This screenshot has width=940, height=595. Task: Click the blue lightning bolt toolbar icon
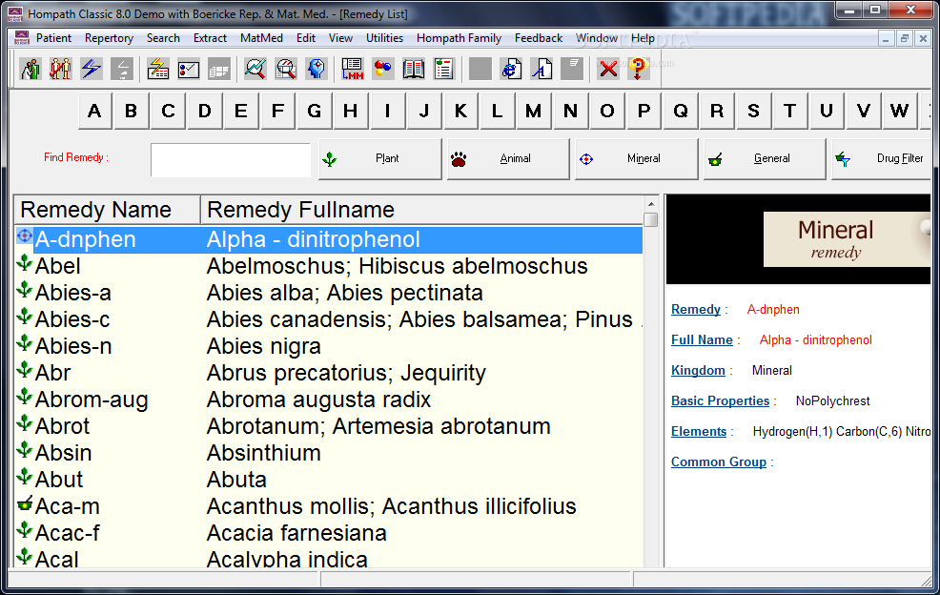[x=92, y=69]
